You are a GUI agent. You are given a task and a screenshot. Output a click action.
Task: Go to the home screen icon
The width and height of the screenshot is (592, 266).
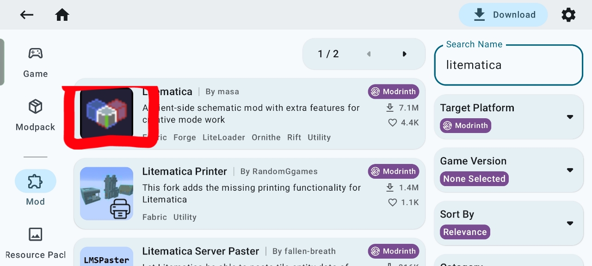62,15
